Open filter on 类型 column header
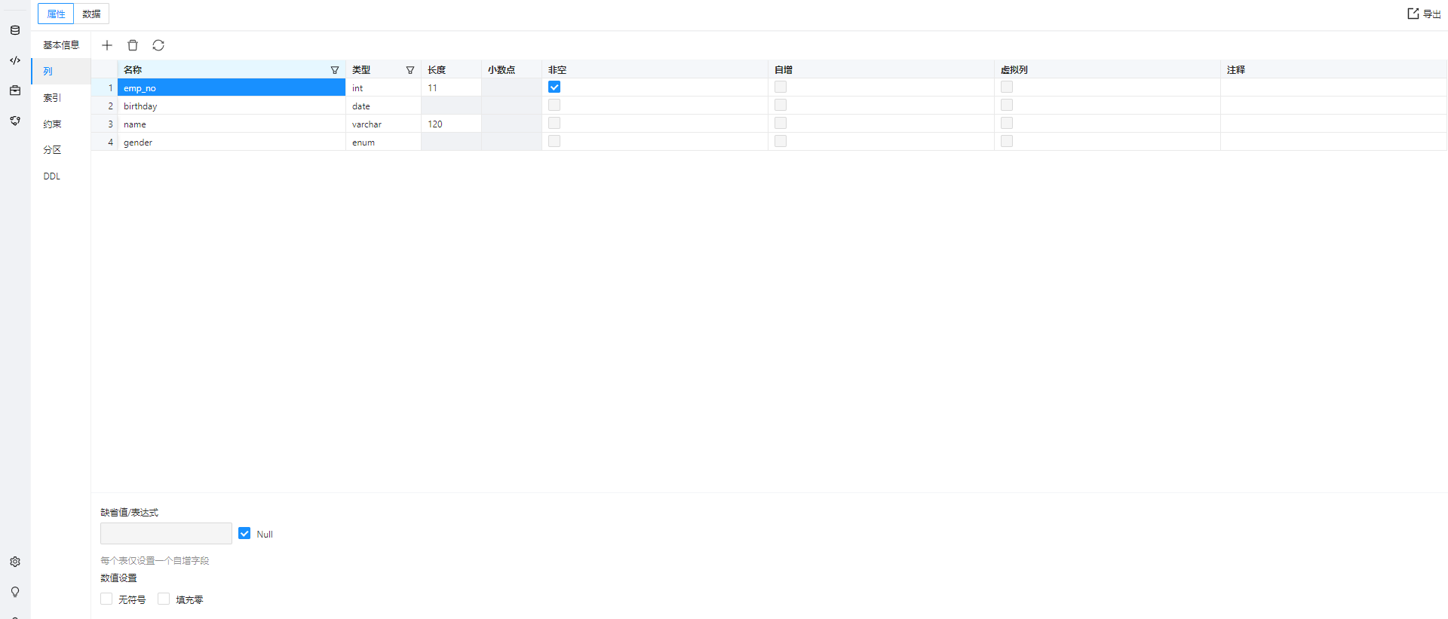 (x=410, y=70)
